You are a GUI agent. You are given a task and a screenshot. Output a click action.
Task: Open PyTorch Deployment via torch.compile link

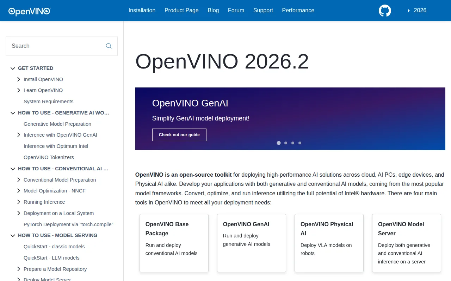(68, 224)
